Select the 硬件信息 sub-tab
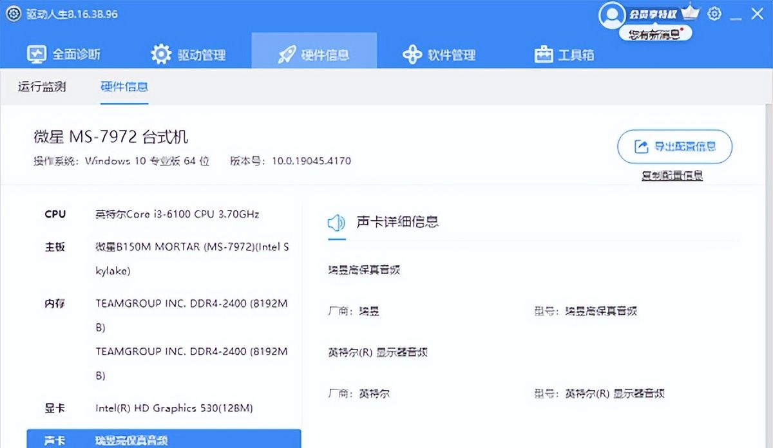 pos(124,87)
